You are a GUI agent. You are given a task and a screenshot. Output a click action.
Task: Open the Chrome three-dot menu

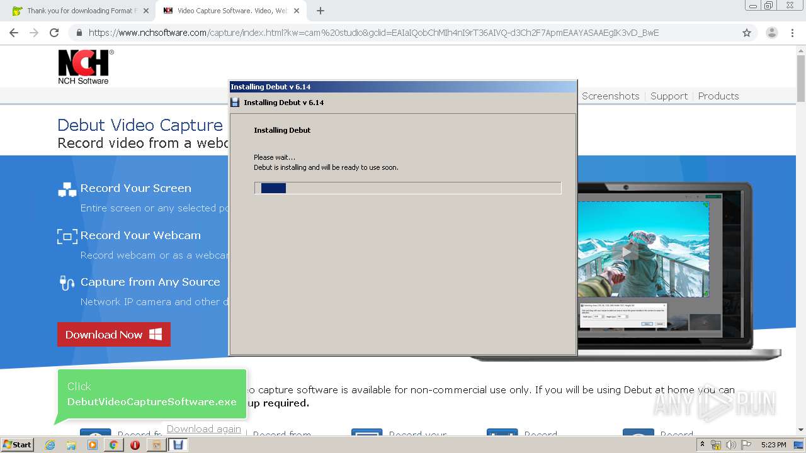(x=792, y=33)
